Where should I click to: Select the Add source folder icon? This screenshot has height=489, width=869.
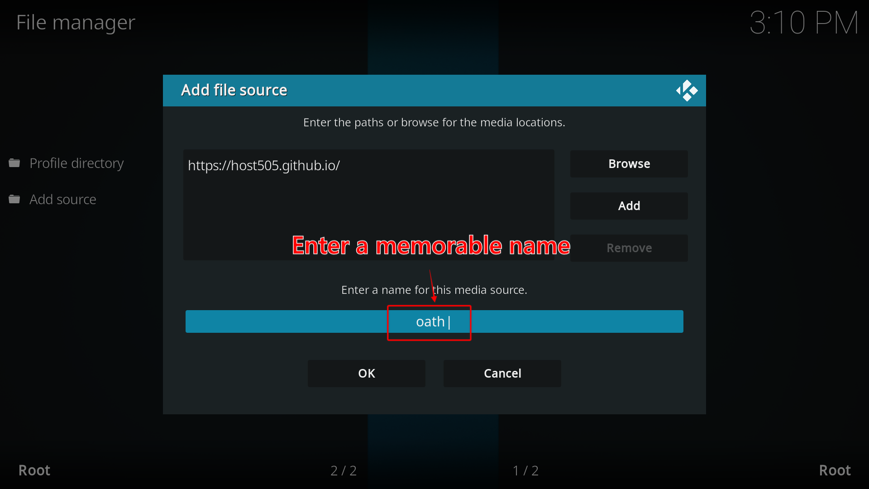pos(17,199)
